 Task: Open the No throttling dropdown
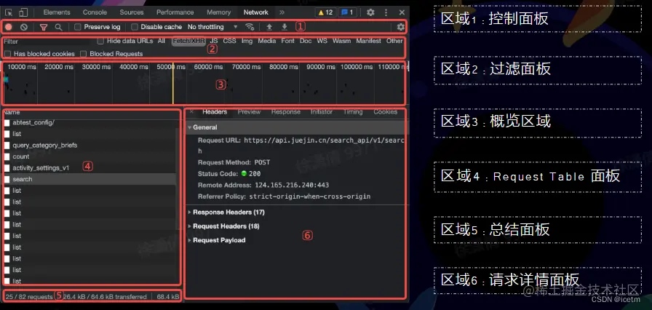[213, 27]
